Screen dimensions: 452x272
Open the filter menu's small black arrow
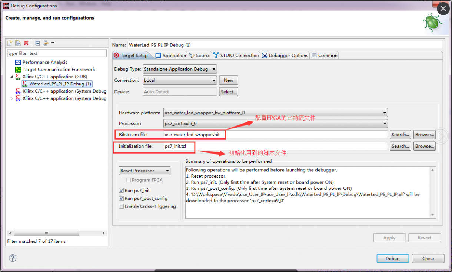tap(53, 43)
